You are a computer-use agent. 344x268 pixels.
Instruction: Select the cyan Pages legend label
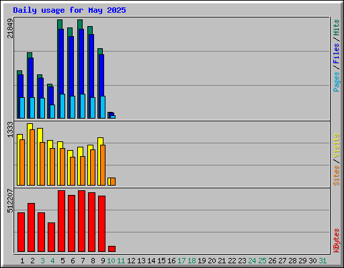coord(336,82)
